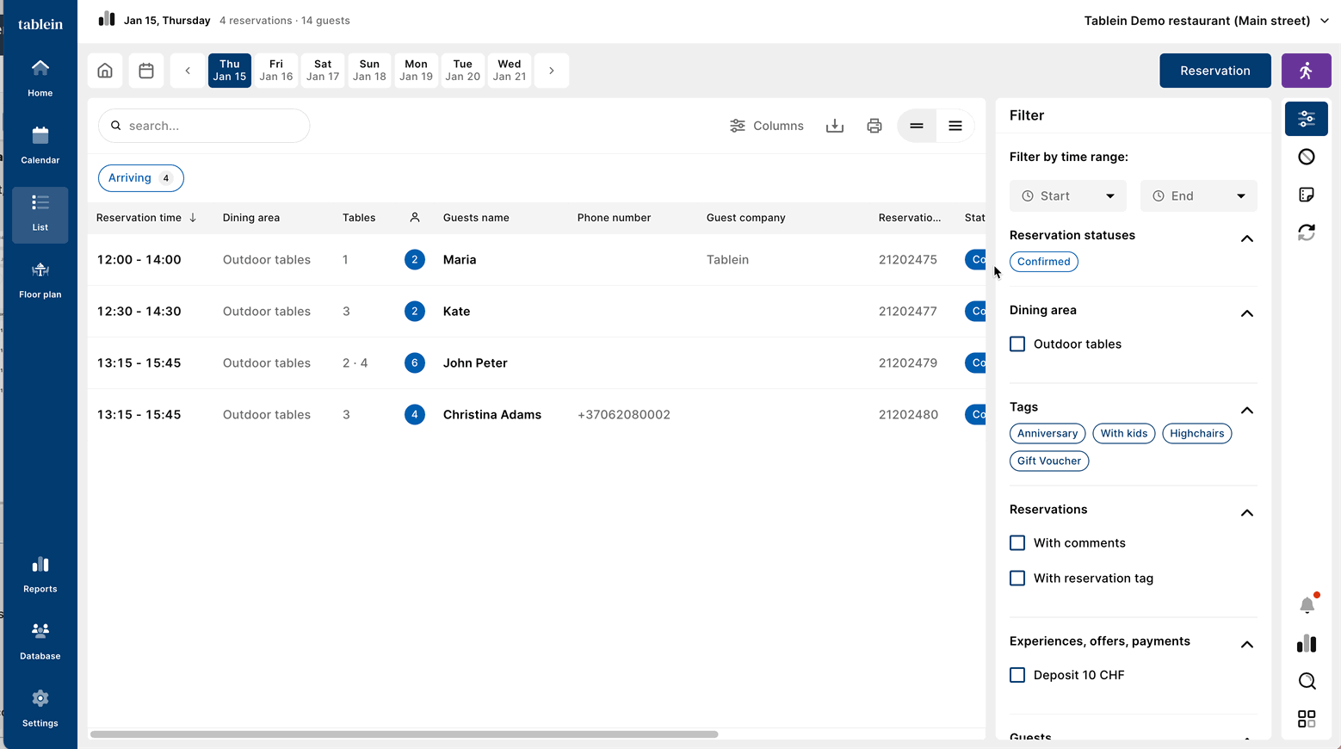1341x749 pixels.
Task: Click the walk-in guest icon button
Action: [x=1306, y=71]
